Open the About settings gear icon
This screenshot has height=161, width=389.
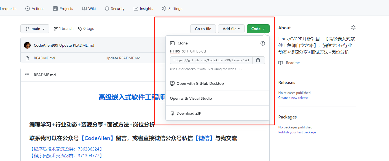[353, 28]
